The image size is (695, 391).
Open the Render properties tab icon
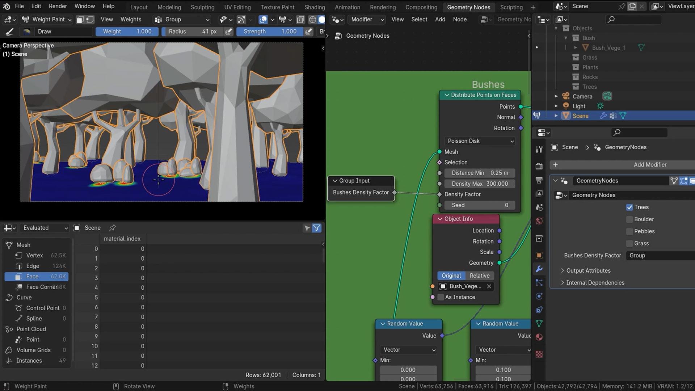pyautogui.click(x=539, y=166)
